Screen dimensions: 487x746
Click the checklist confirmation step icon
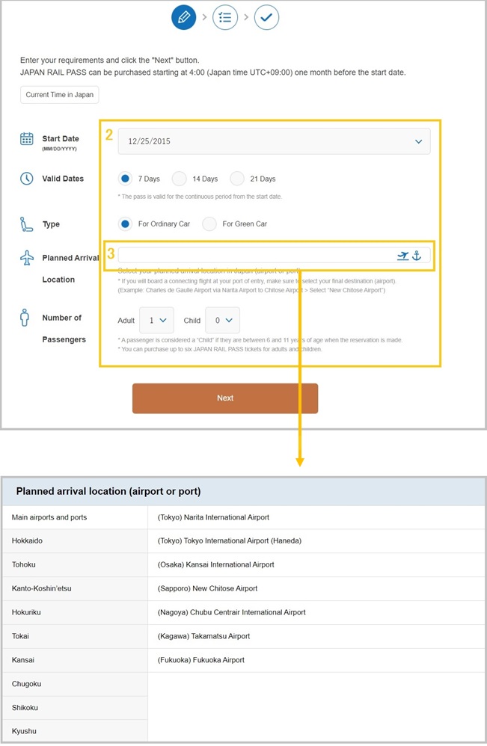pos(225,17)
